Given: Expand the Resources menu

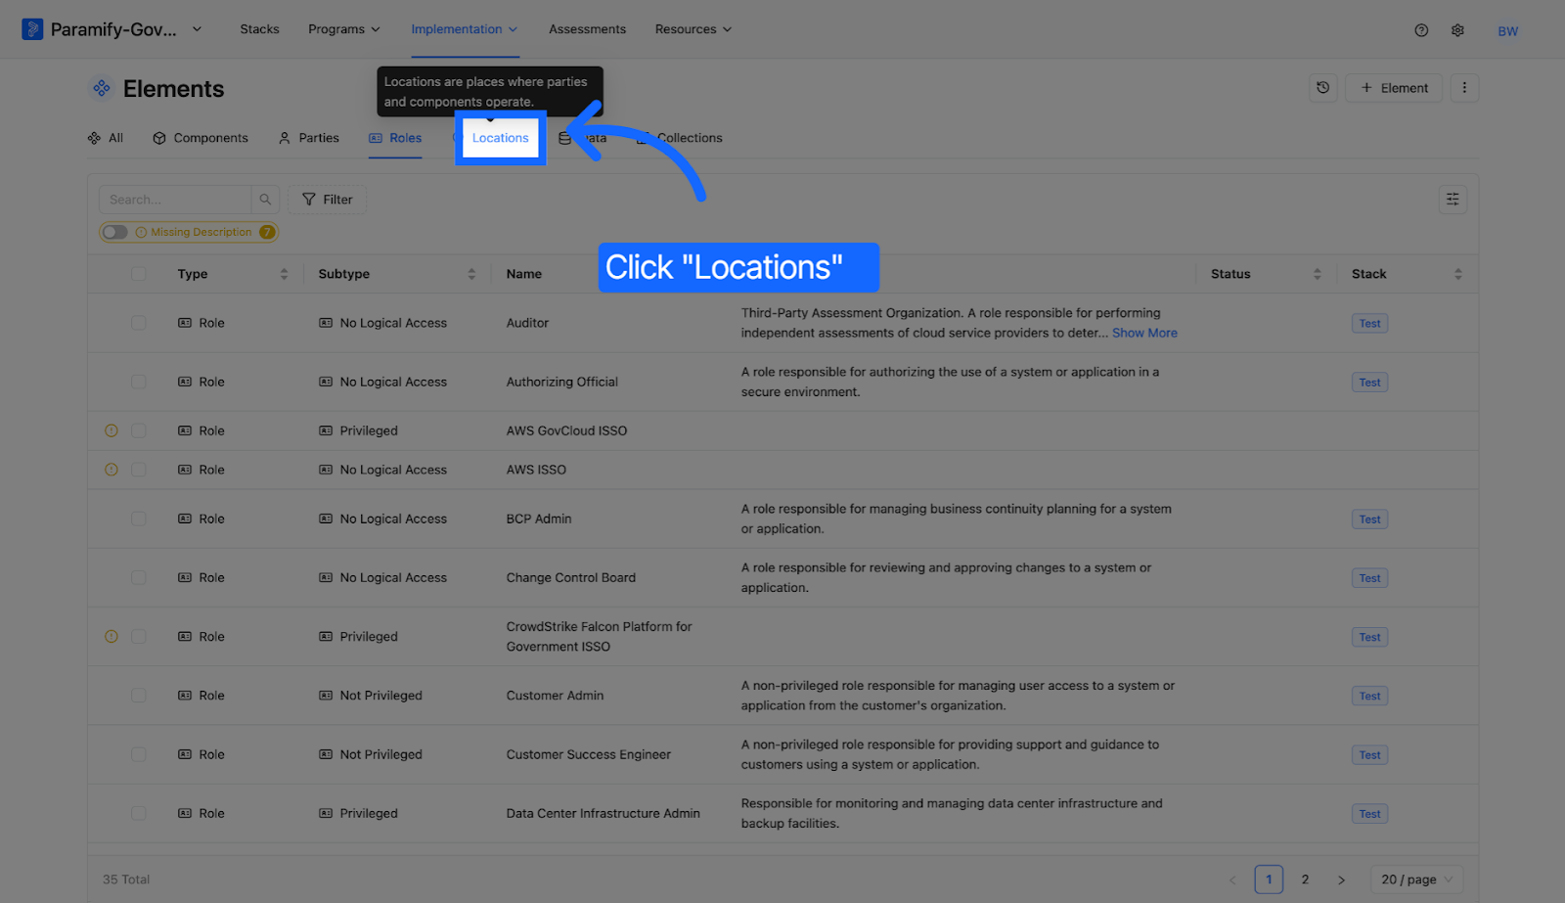Looking at the screenshot, I should pos(693,29).
